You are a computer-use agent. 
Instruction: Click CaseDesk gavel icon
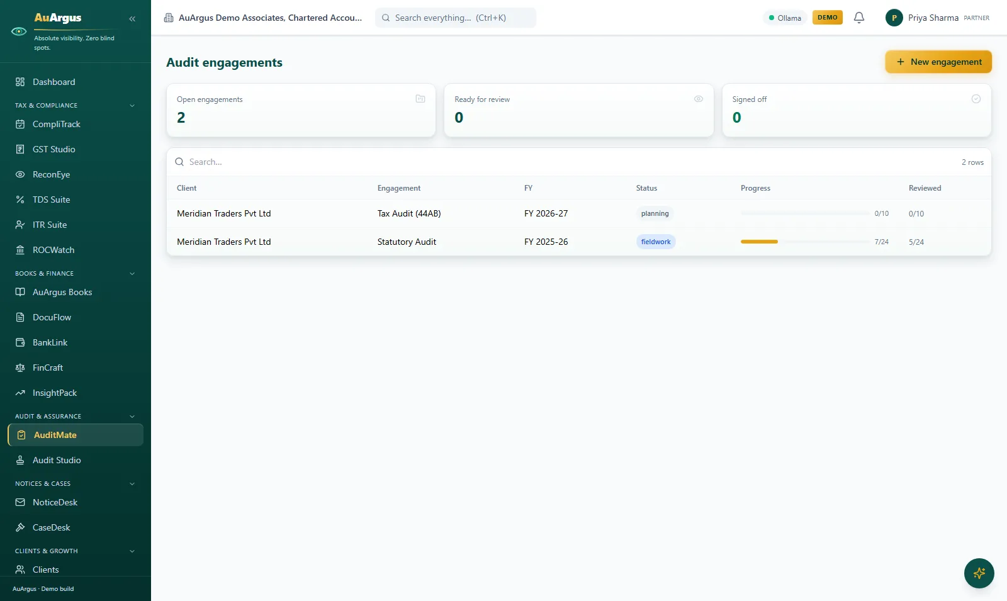pyautogui.click(x=20, y=527)
